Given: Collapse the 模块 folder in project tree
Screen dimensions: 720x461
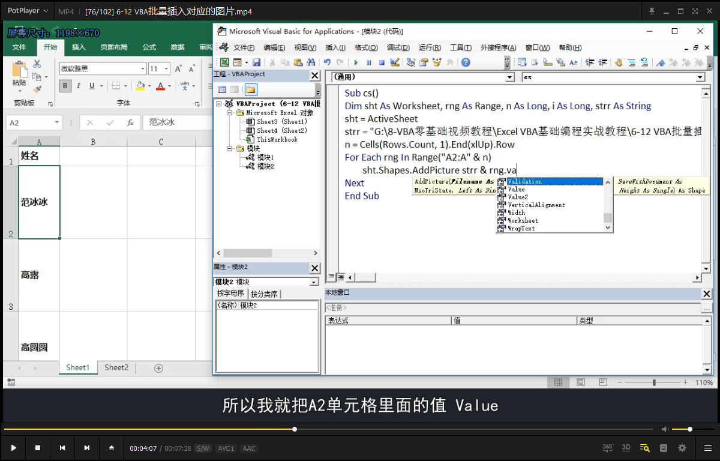Looking at the screenshot, I should pyautogui.click(x=229, y=148).
